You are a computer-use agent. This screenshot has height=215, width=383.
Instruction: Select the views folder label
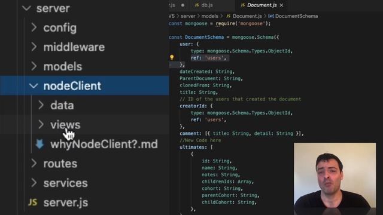coord(65,125)
